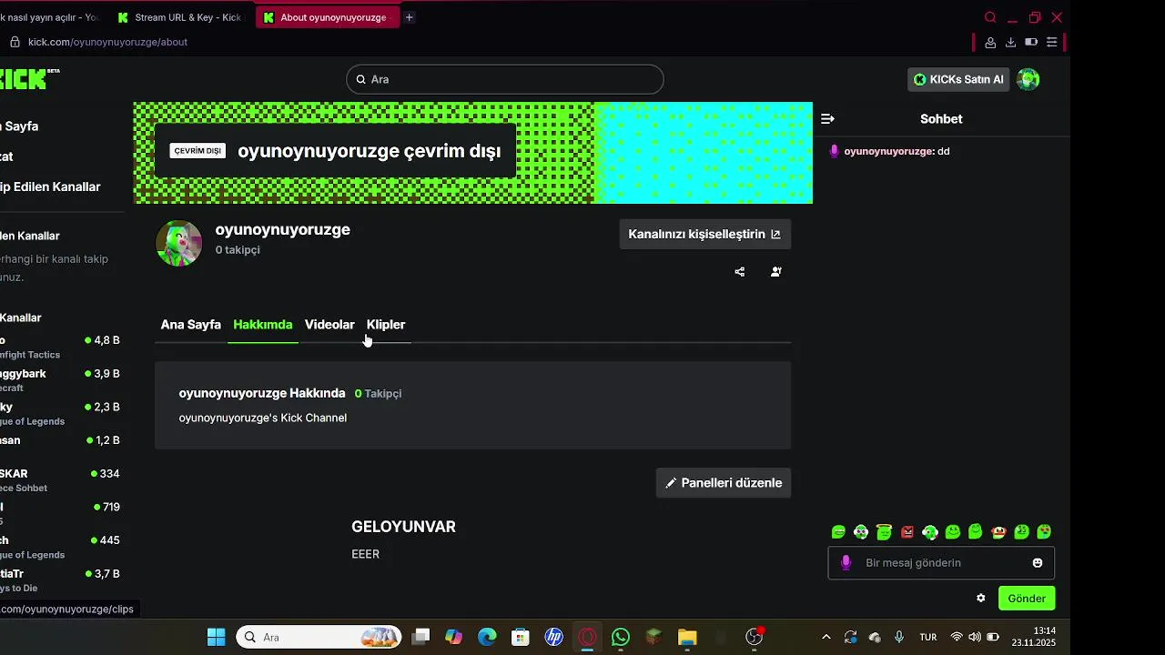This screenshot has height=655, width=1165.
Task: Click KICKs Satın Al button
Action: [958, 80]
